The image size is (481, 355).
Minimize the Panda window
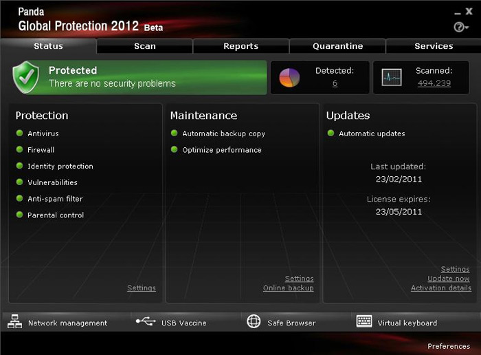click(458, 13)
